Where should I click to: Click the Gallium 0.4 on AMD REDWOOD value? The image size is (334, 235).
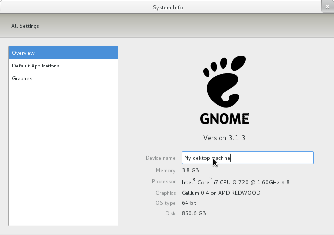tap(221, 193)
